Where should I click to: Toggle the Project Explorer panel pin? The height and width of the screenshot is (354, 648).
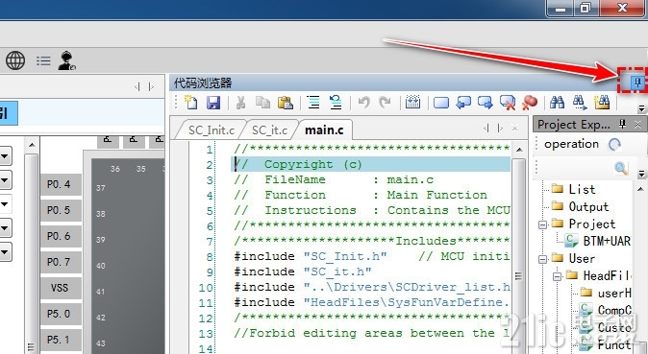pyautogui.click(x=622, y=124)
